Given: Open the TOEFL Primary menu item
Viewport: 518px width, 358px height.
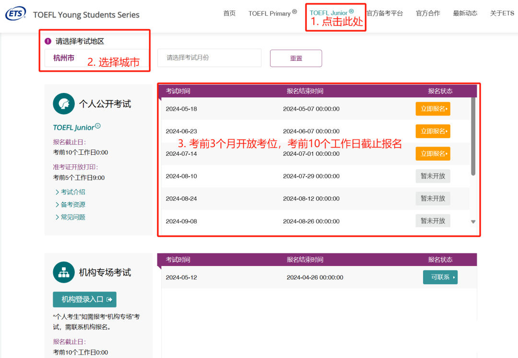Looking at the screenshot, I should 272,13.
